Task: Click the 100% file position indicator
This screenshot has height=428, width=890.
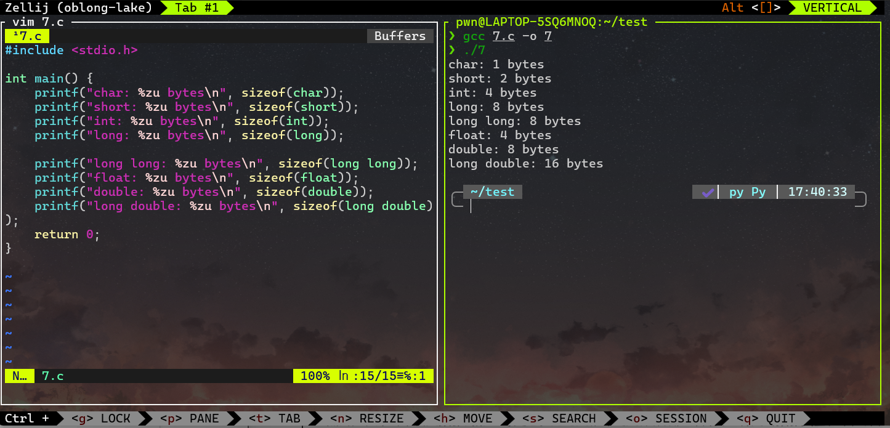Action: (315, 376)
